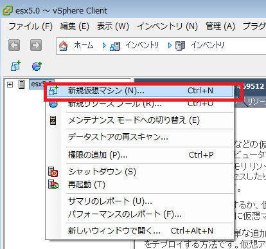Image resolution: width=266 pixels, height=249 pixels.
Task: Go to ホーム in the breadcrumb
Action: pyautogui.click(x=84, y=45)
